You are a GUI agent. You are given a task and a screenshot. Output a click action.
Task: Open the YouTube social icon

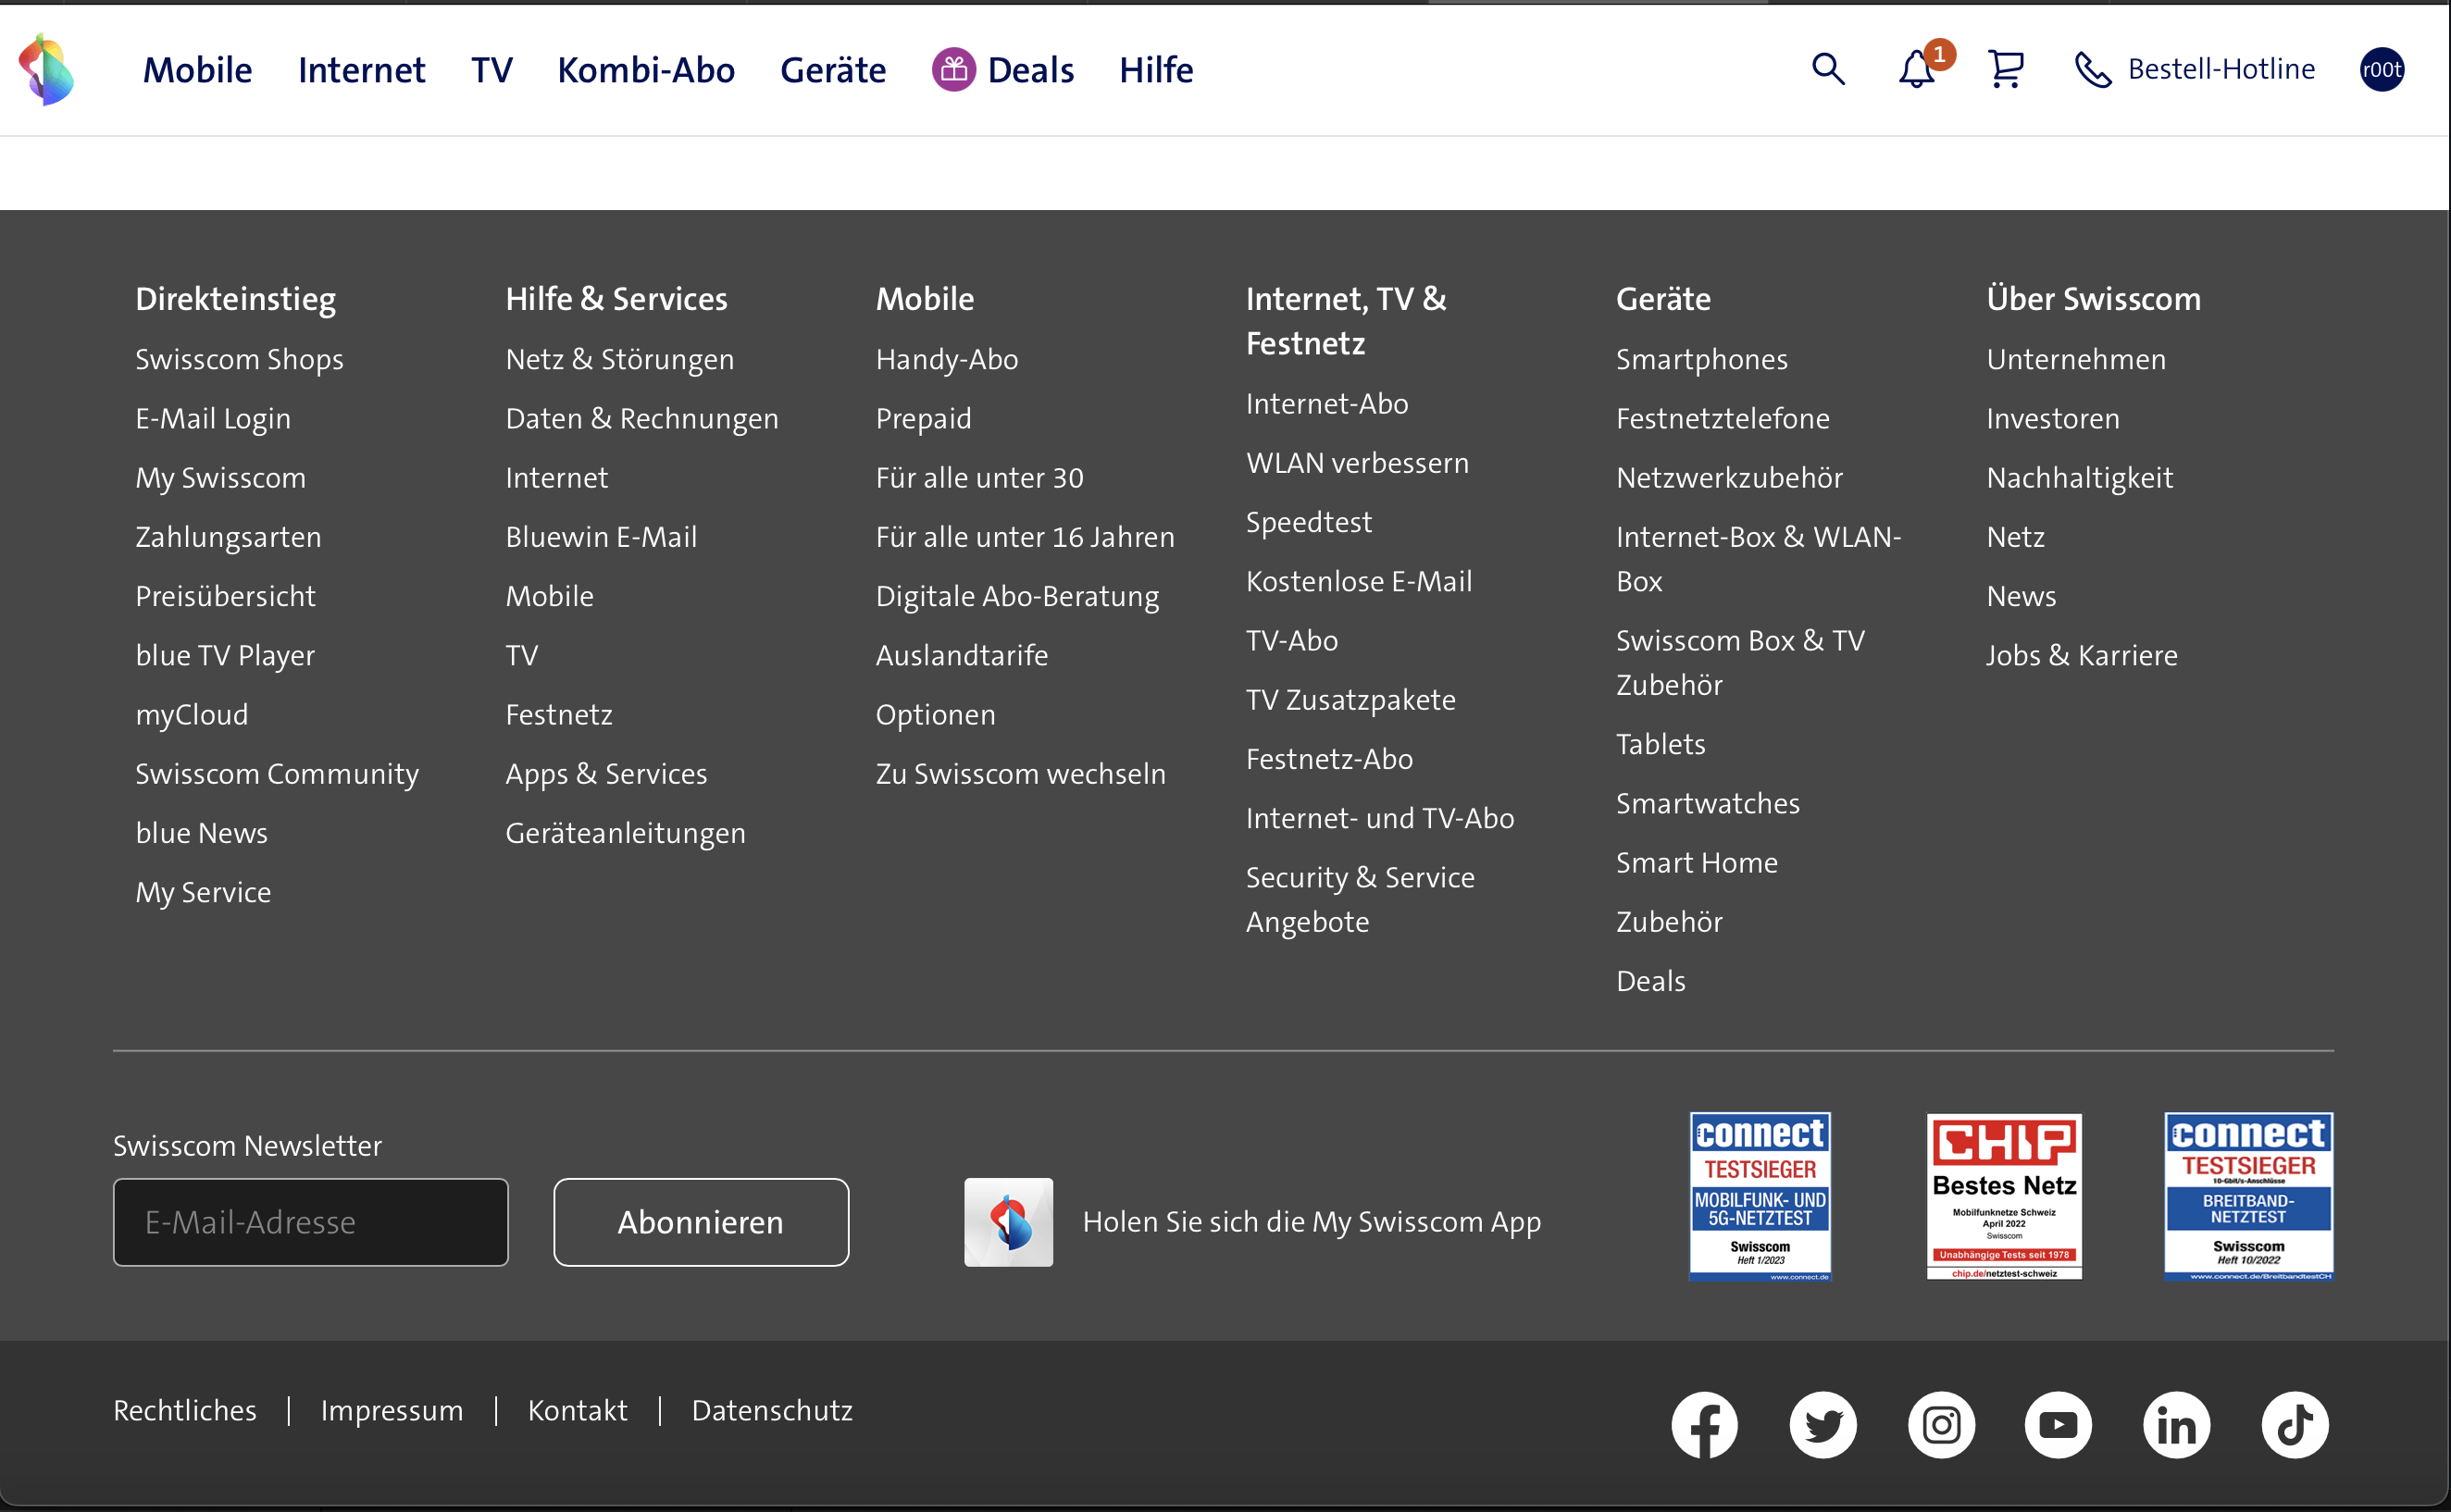tap(2058, 1424)
